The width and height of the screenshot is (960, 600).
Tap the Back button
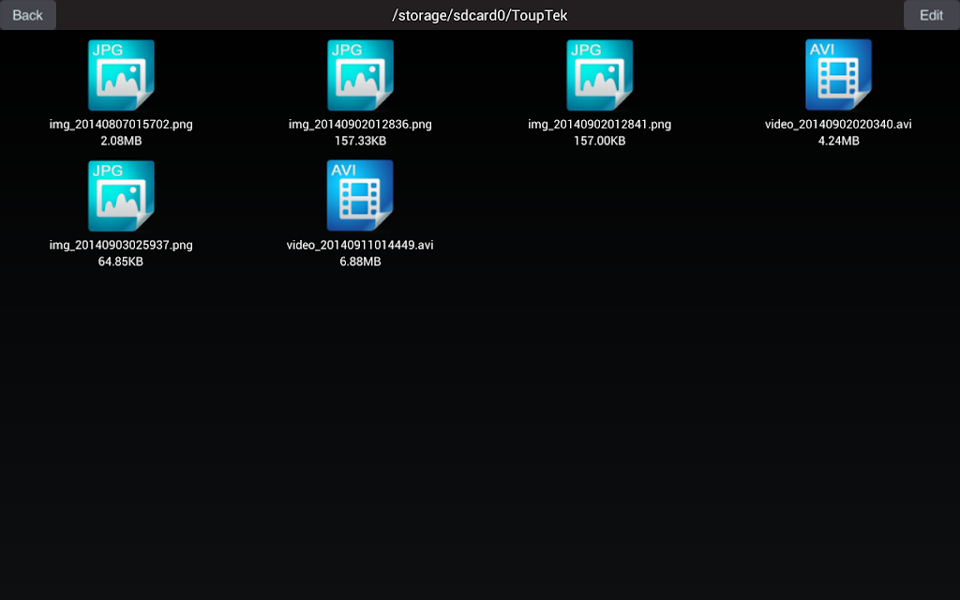[28, 15]
